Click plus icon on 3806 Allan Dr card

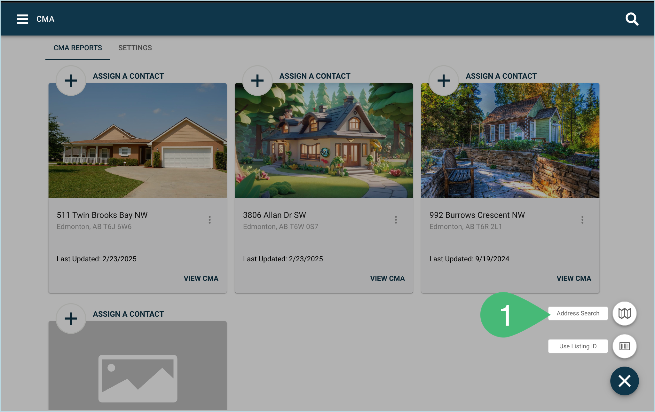[x=257, y=81]
